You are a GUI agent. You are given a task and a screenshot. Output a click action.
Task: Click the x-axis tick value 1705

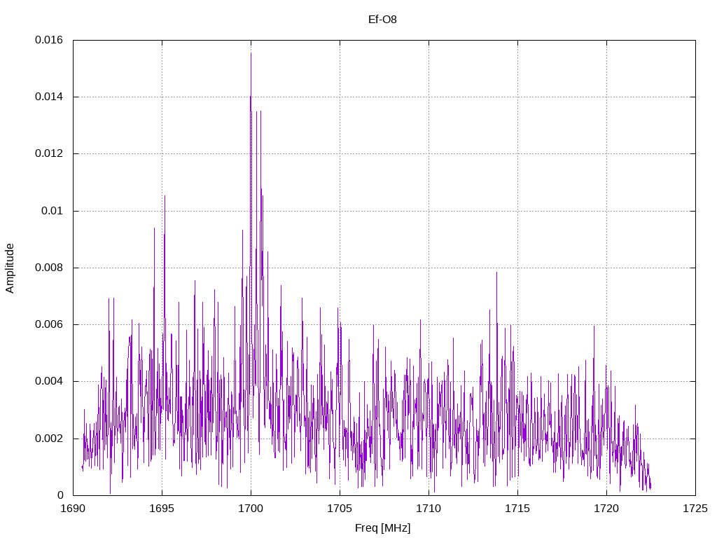tap(340, 509)
